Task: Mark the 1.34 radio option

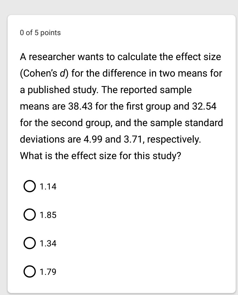Action: (29, 243)
